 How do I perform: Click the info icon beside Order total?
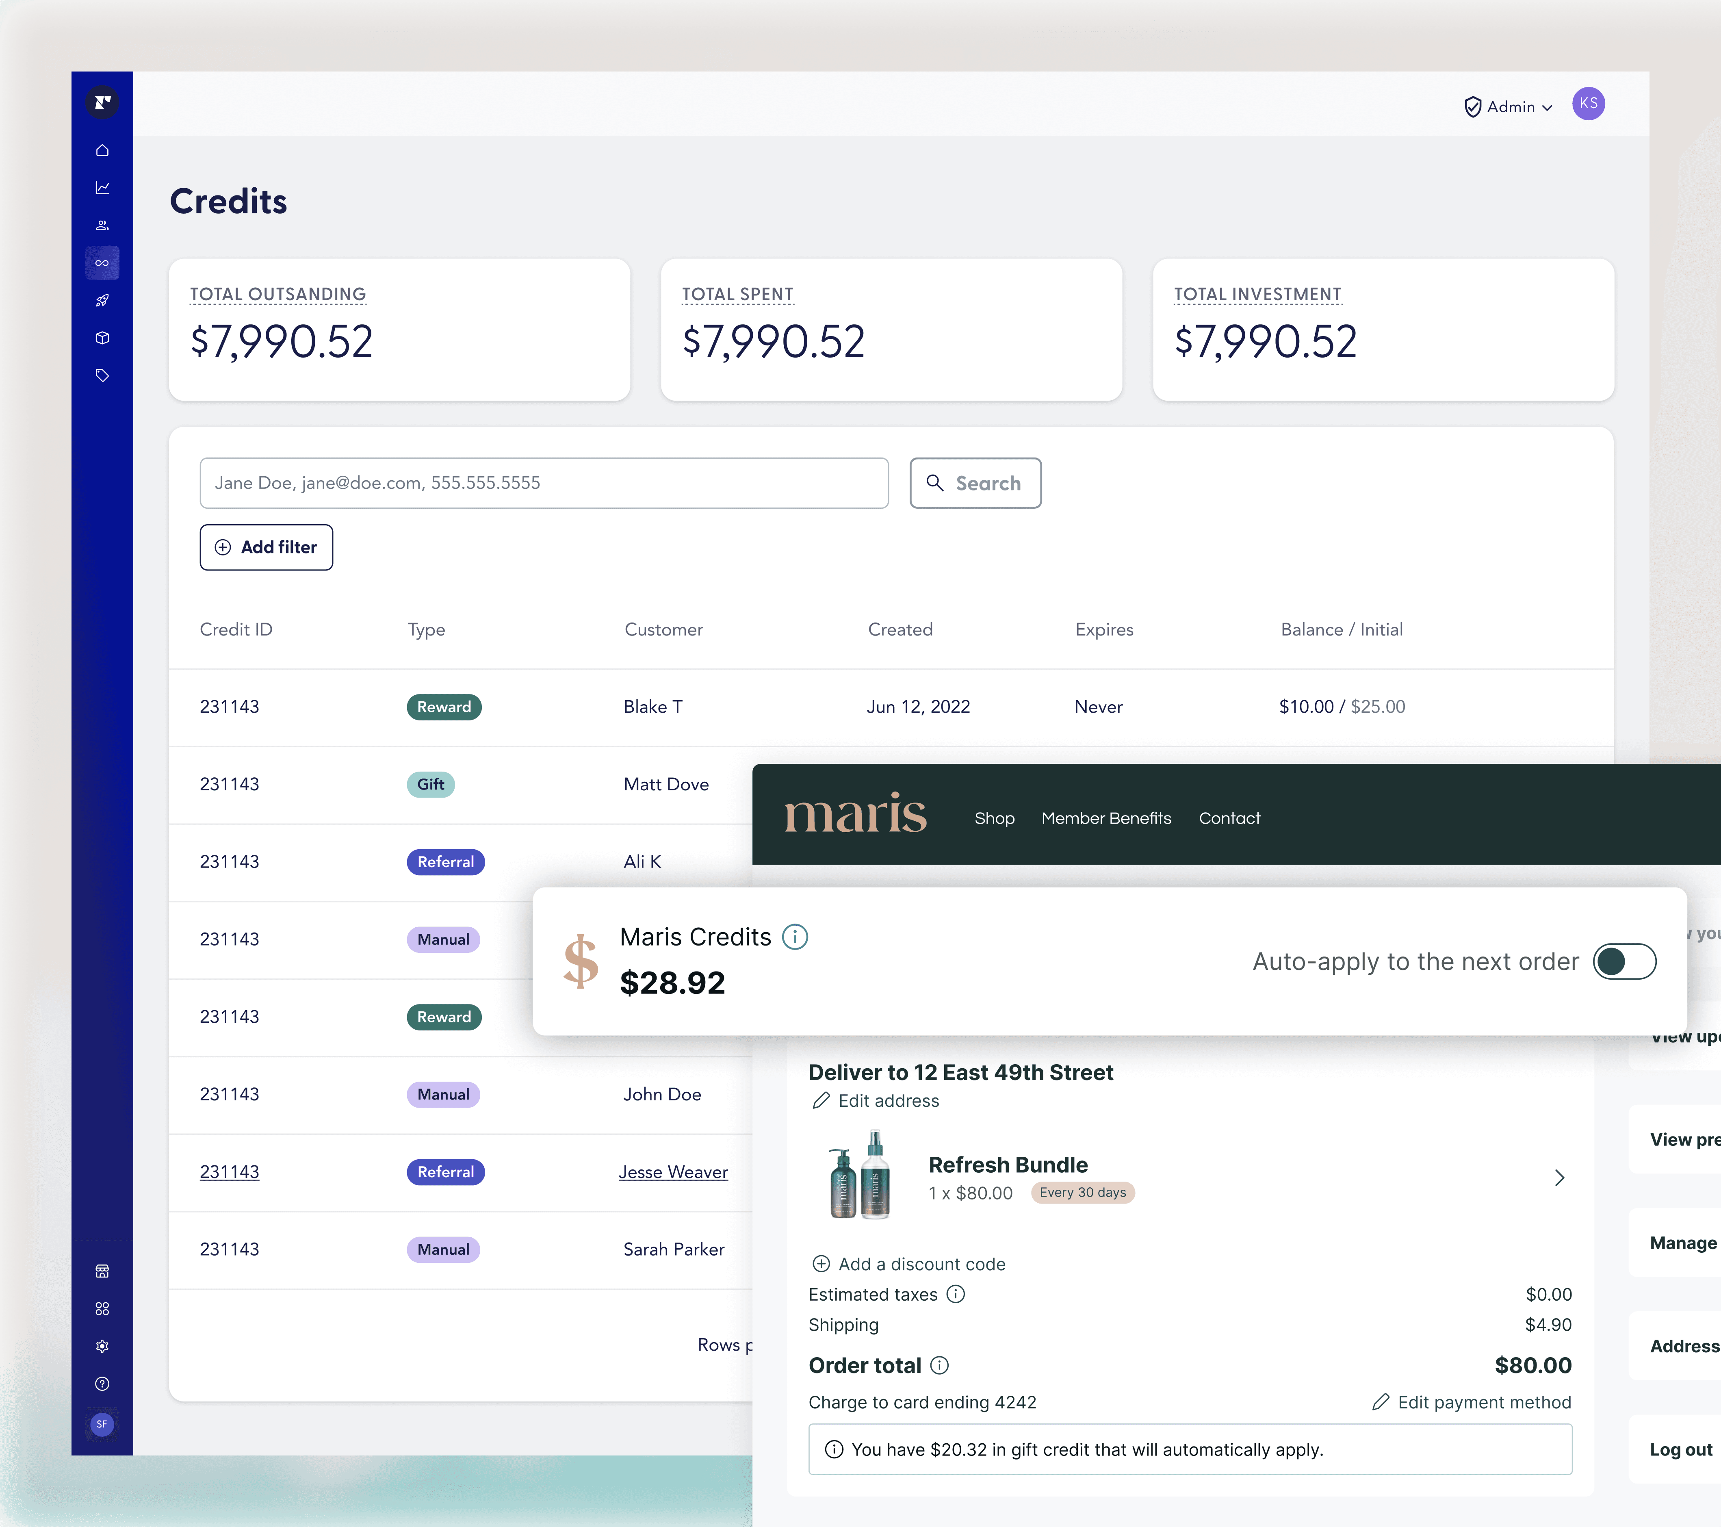(940, 1365)
